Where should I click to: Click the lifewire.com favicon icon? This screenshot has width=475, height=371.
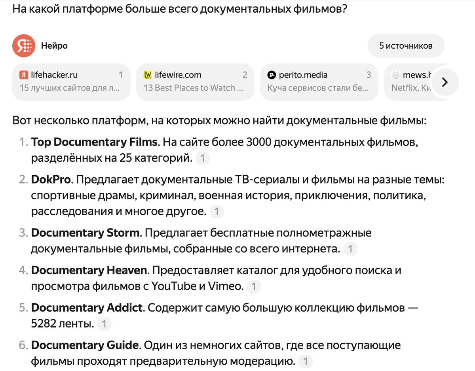(x=147, y=74)
